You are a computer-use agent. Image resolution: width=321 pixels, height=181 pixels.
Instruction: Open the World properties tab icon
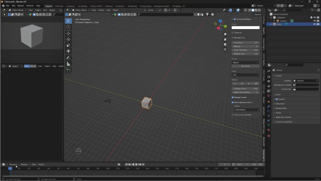pyautogui.click(x=268, y=96)
